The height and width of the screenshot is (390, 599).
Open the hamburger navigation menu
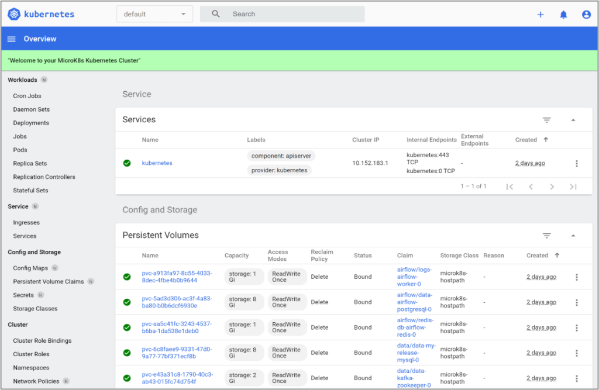pos(11,39)
